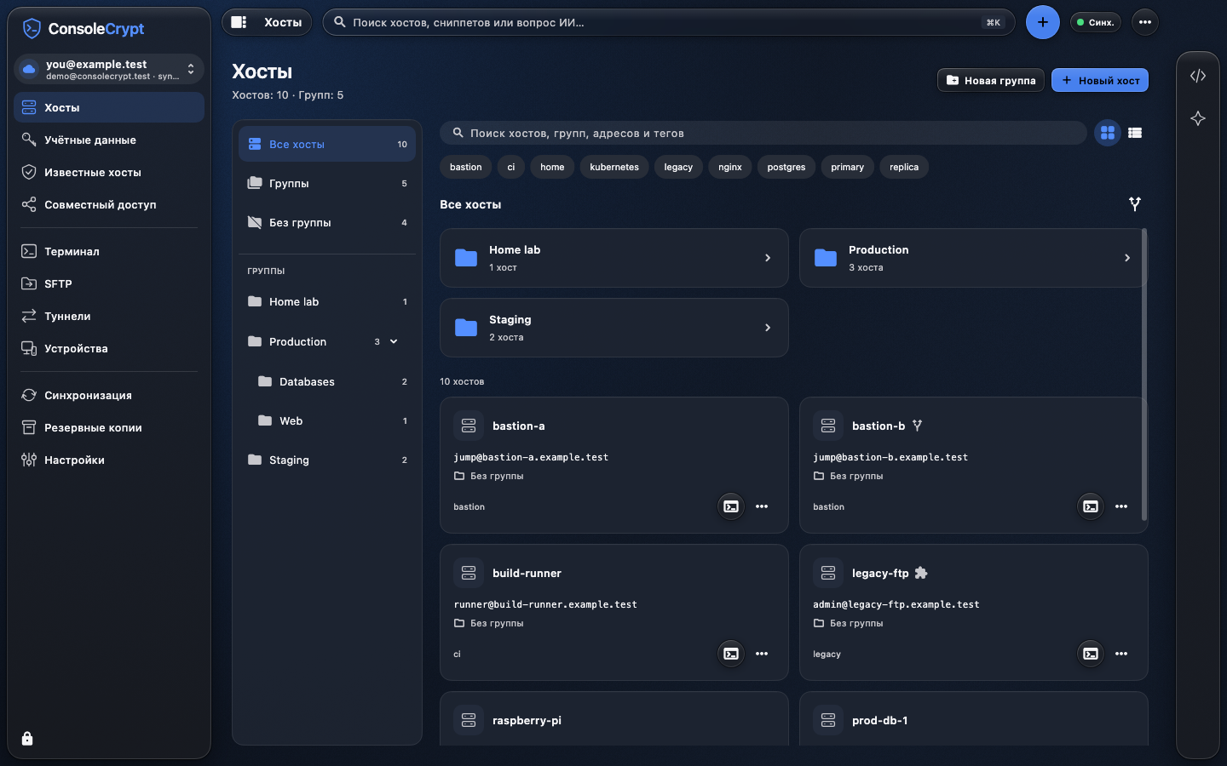
Task: Open the AI assistant sparkle panel
Action: 1198,118
